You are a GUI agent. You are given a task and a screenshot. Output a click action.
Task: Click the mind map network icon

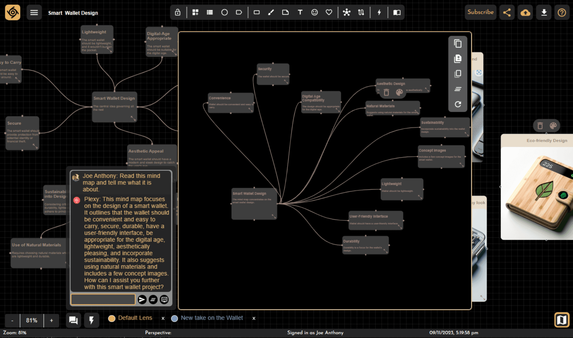point(346,13)
